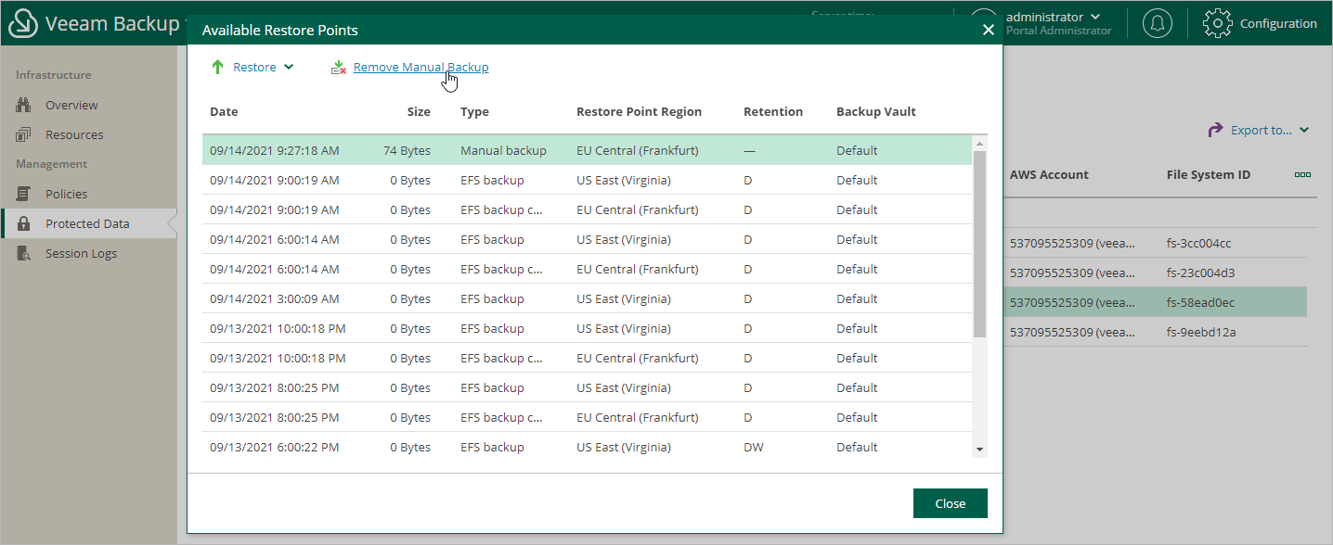1333x545 pixels.
Task: Select the 09/13/2021 6:00:22 PM restore point
Action: pos(587,447)
